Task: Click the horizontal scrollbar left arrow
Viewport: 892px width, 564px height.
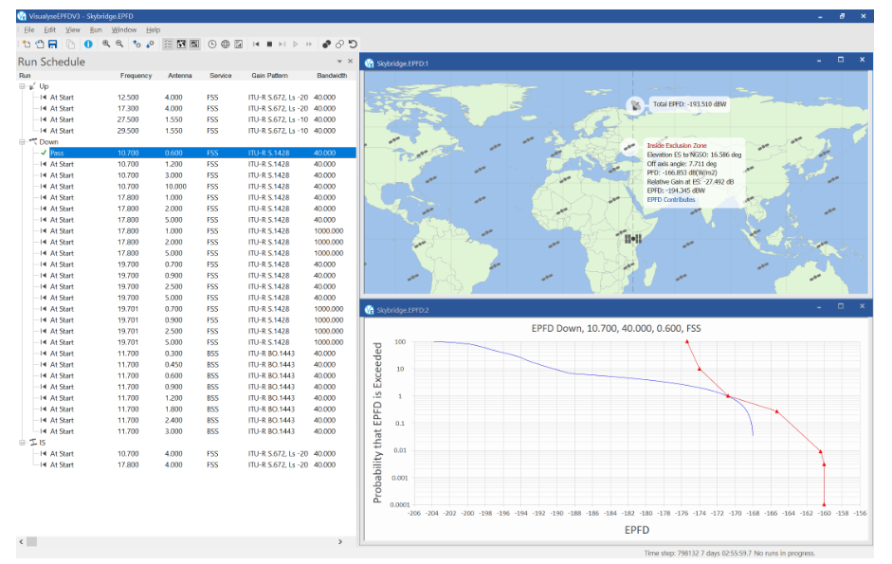Action: (21, 542)
